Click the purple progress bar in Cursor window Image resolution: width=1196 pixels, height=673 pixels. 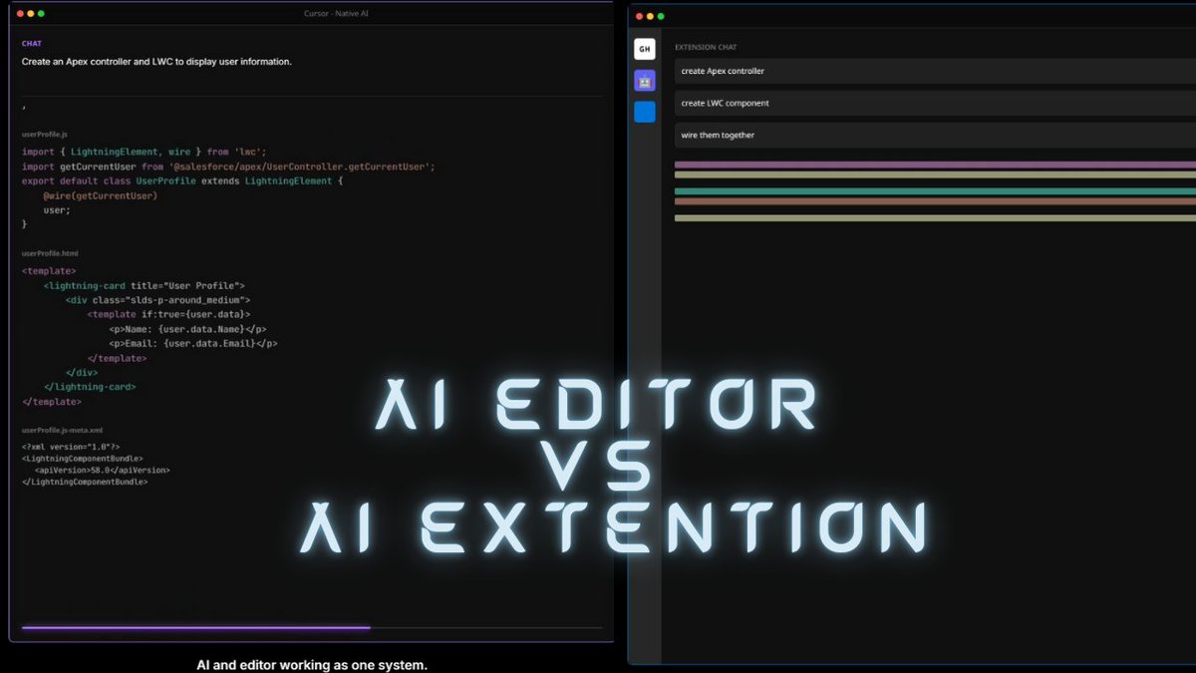click(196, 628)
